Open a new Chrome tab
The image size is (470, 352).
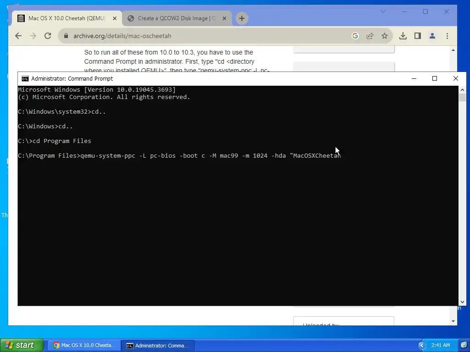coord(241,18)
